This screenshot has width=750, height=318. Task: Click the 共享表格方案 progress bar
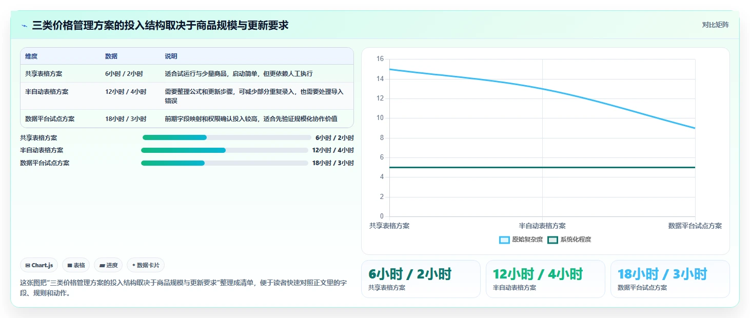pyautogui.click(x=227, y=137)
